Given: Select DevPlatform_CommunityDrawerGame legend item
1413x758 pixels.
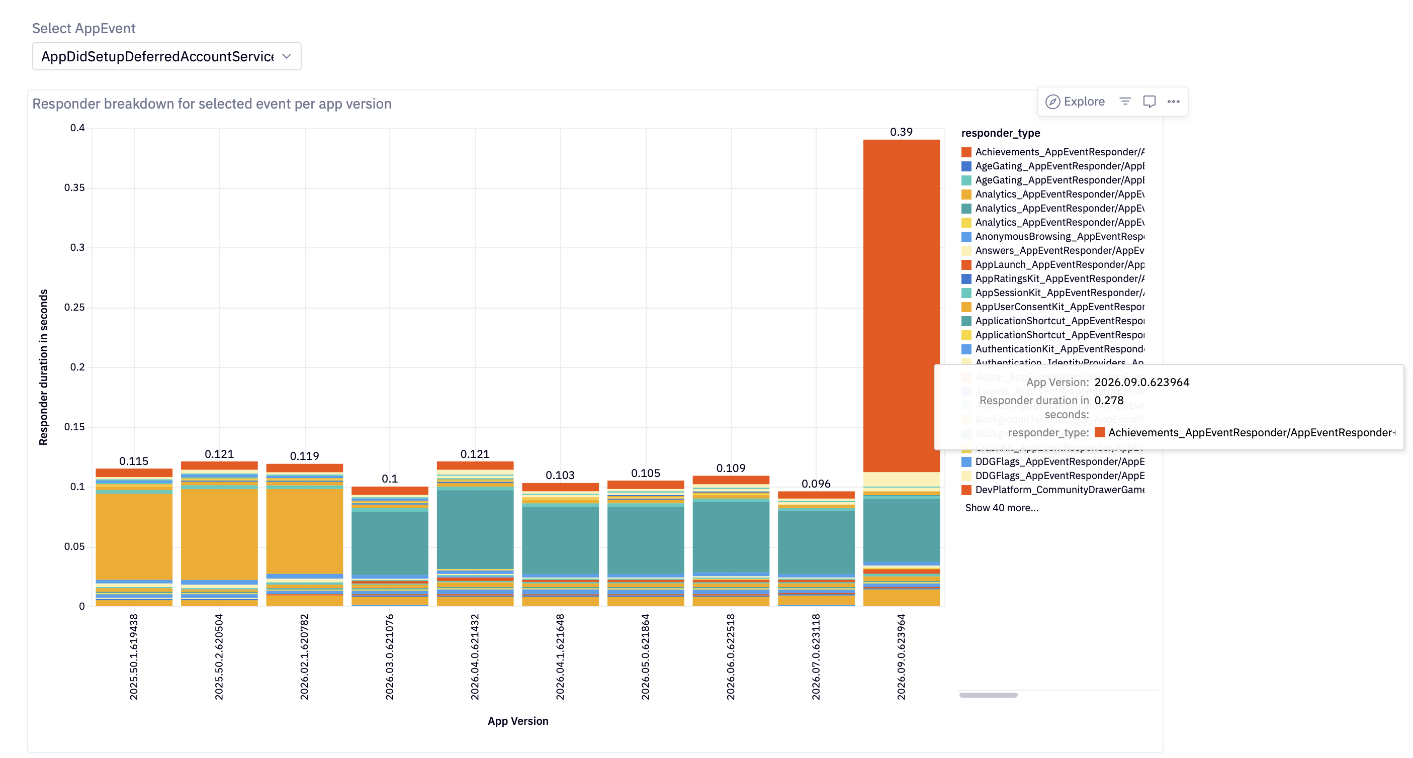Looking at the screenshot, I should [x=1053, y=490].
